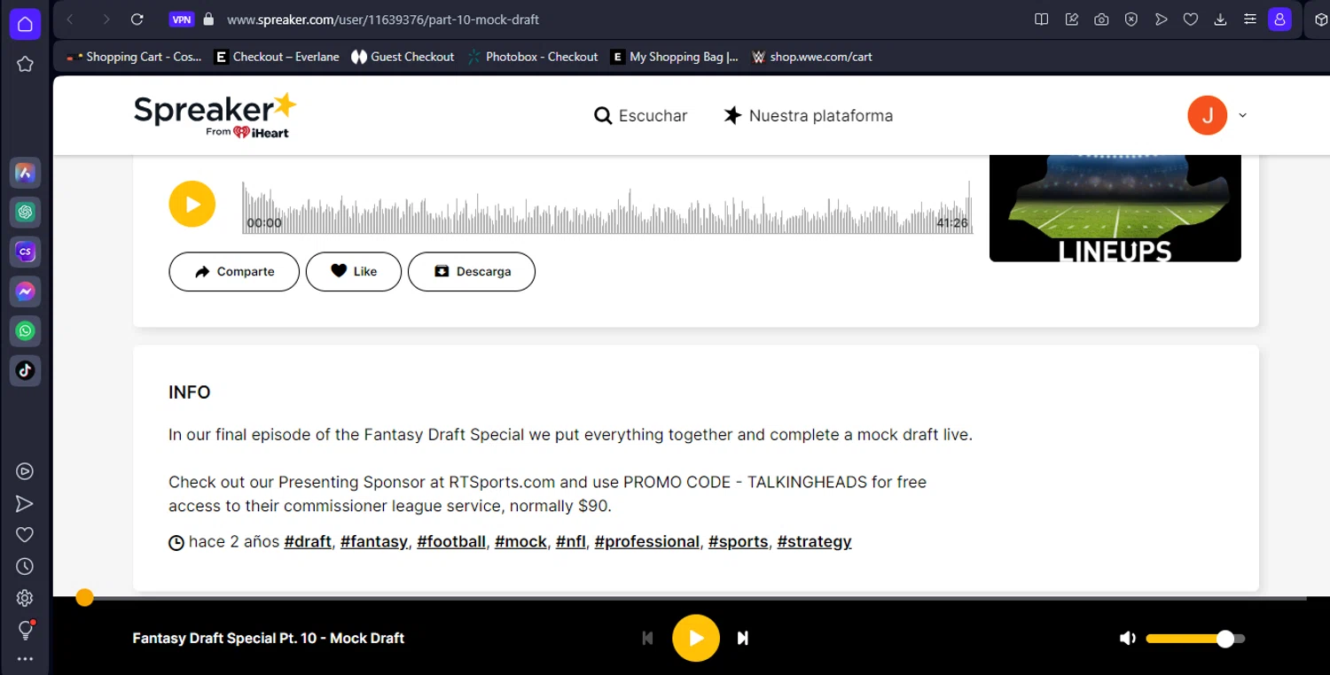Open the sidebar player icon
This screenshot has width=1330, height=675.
coord(25,471)
